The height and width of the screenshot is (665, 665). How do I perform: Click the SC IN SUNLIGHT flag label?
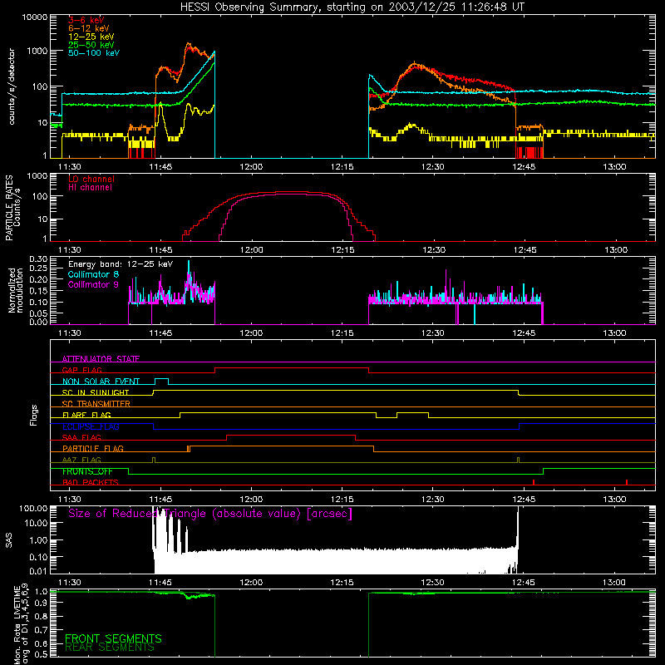[x=95, y=392]
